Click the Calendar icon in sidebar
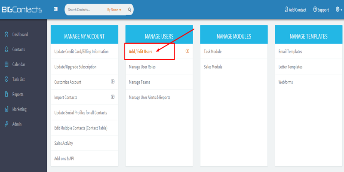Screen dimensions: 344x172 [6, 64]
